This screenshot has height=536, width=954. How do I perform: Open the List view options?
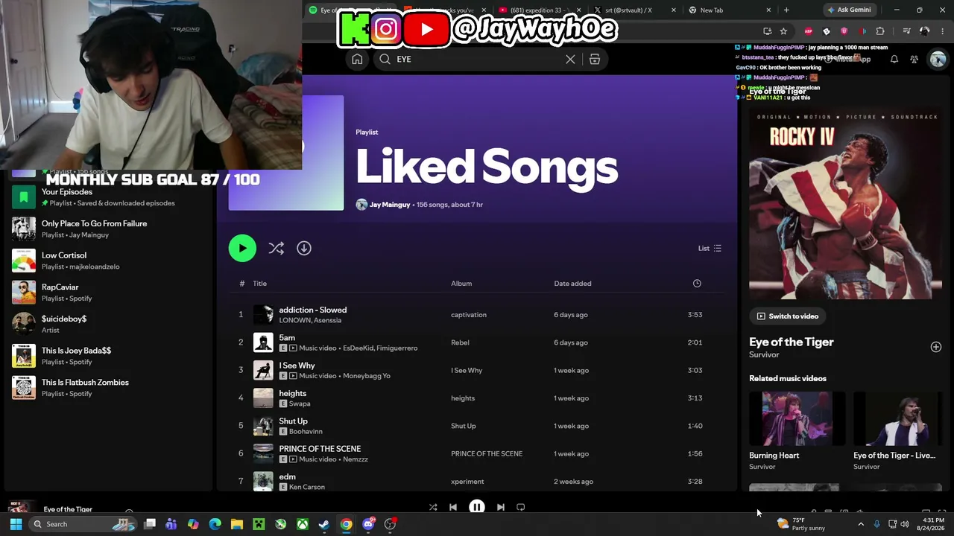[710, 249]
